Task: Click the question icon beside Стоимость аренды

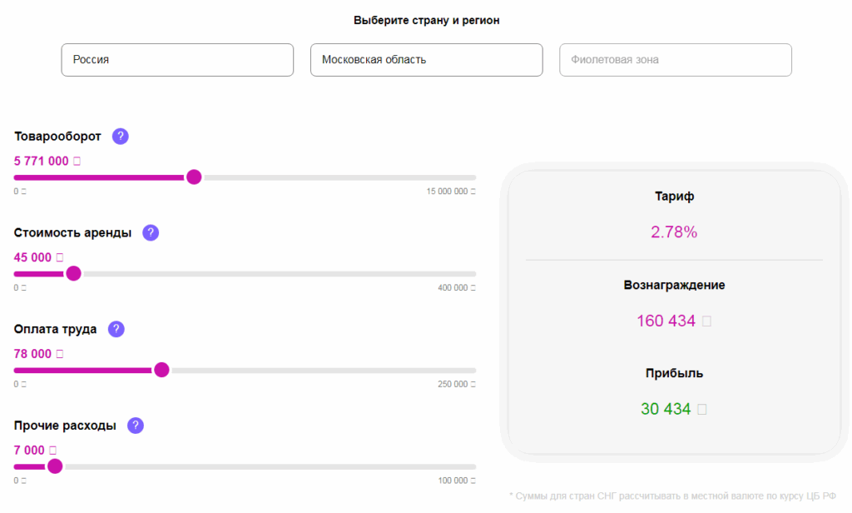Action: click(151, 233)
